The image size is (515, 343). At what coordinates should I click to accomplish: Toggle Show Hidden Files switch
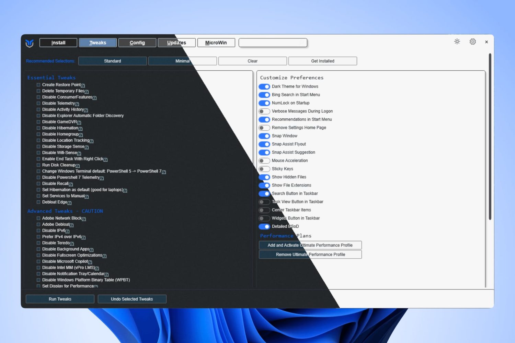tap(264, 177)
